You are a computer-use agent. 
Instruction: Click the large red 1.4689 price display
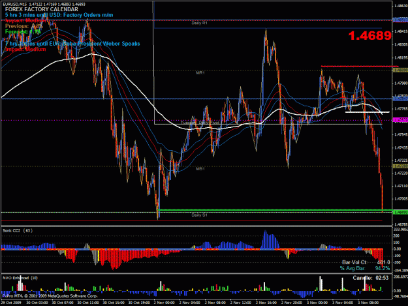[x=369, y=36]
